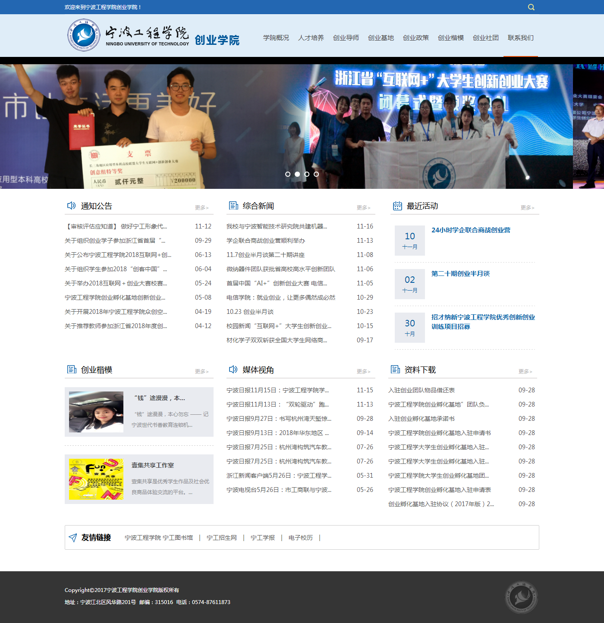The height and width of the screenshot is (623, 604).
Task: Open the 联系我们 navigation menu
Action: [520, 38]
